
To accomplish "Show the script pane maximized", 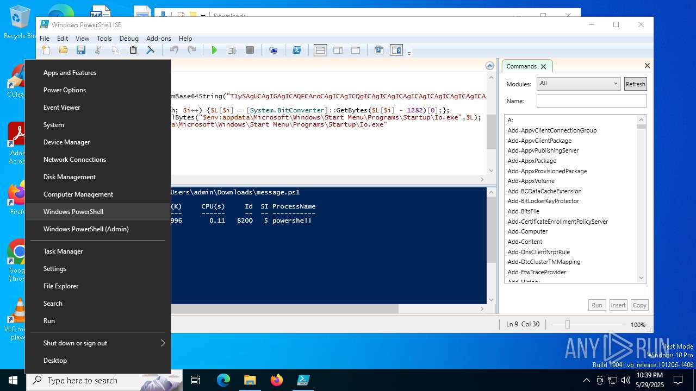I will pos(356,51).
